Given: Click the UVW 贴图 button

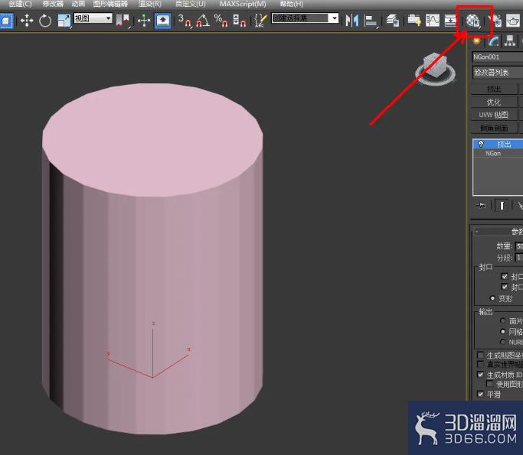Looking at the screenshot, I should [x=494, y=115].
